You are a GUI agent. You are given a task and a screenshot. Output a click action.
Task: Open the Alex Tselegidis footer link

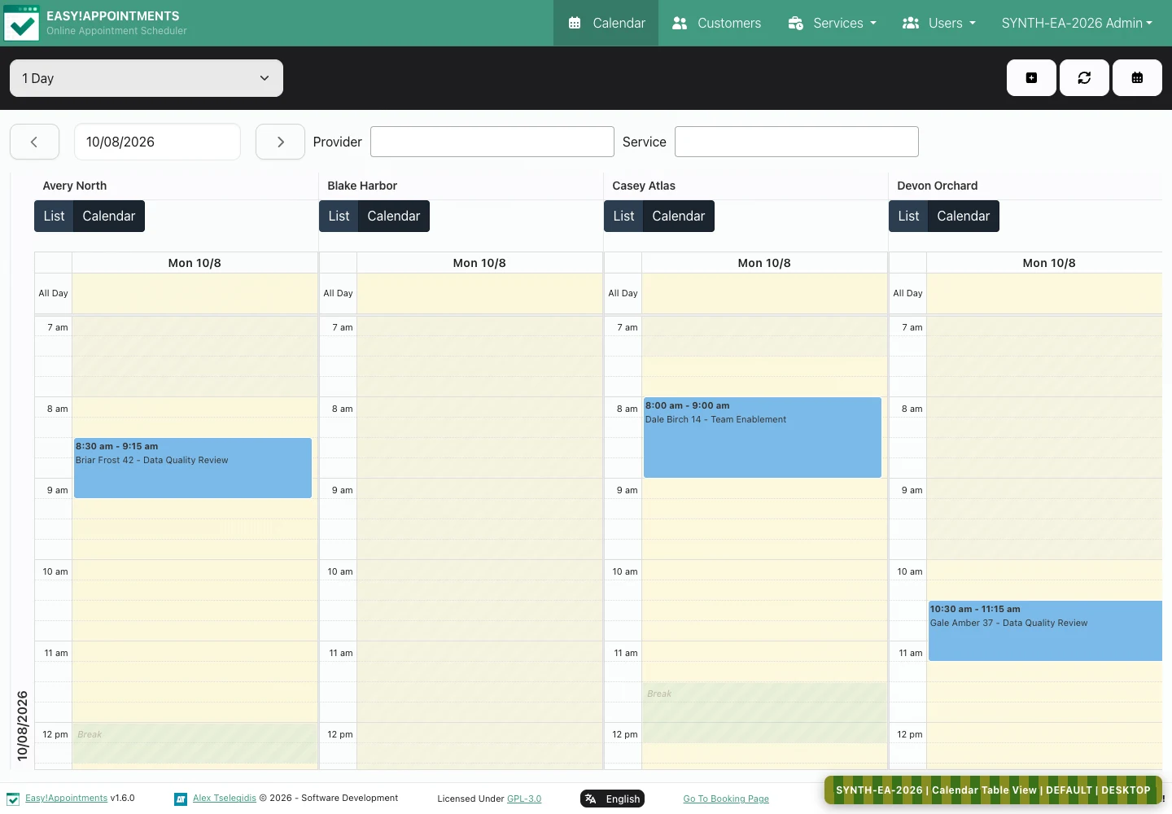(x=225, y=799)
